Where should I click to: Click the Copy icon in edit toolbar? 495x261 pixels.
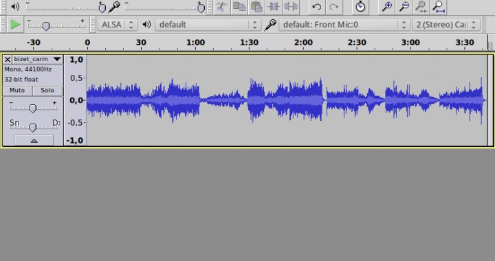(239, 7)
